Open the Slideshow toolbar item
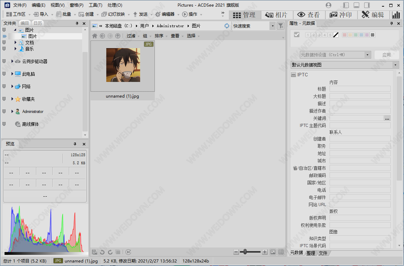This screenshot has height=266, width=404. 113,14
